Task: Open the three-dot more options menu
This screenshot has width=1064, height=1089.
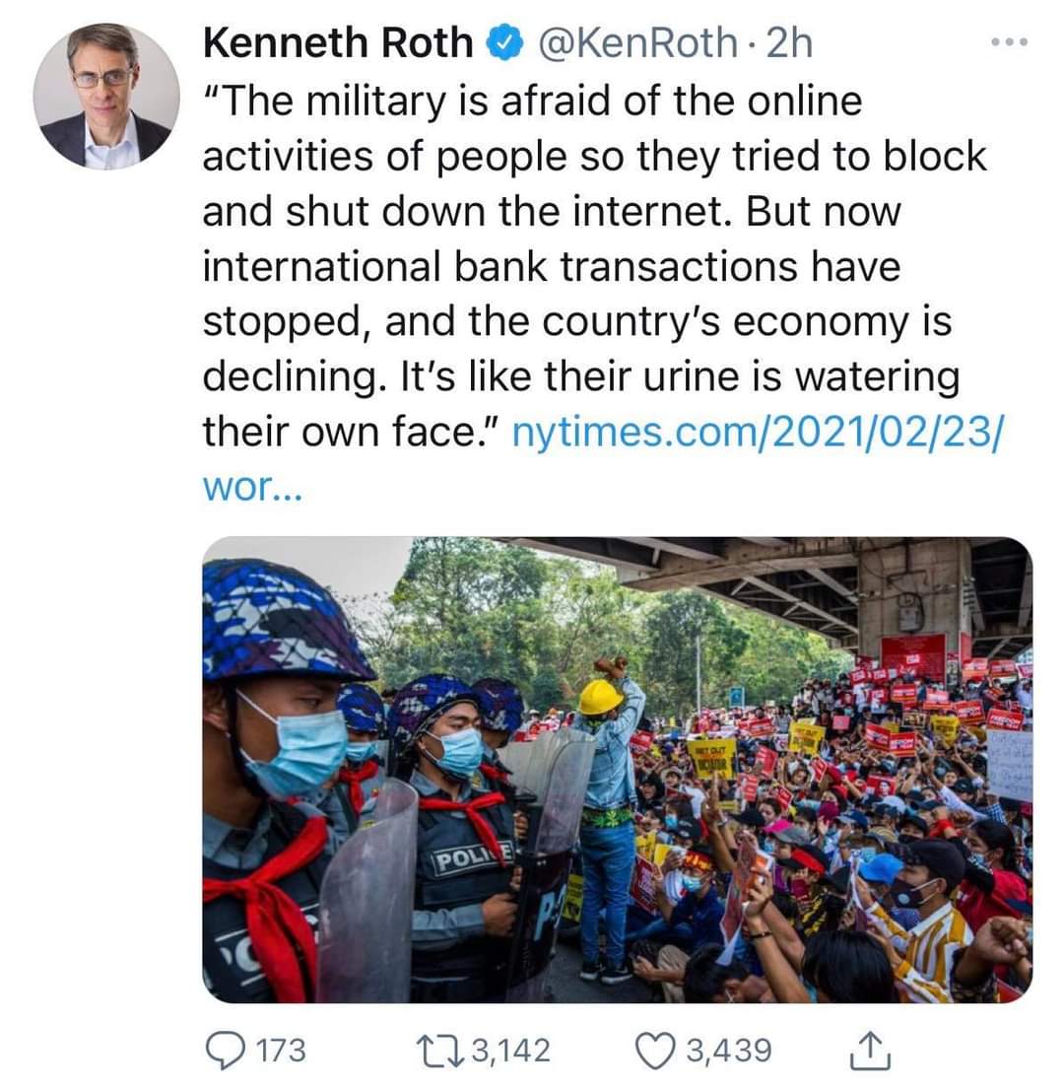Action: (x=1009, y=42)
